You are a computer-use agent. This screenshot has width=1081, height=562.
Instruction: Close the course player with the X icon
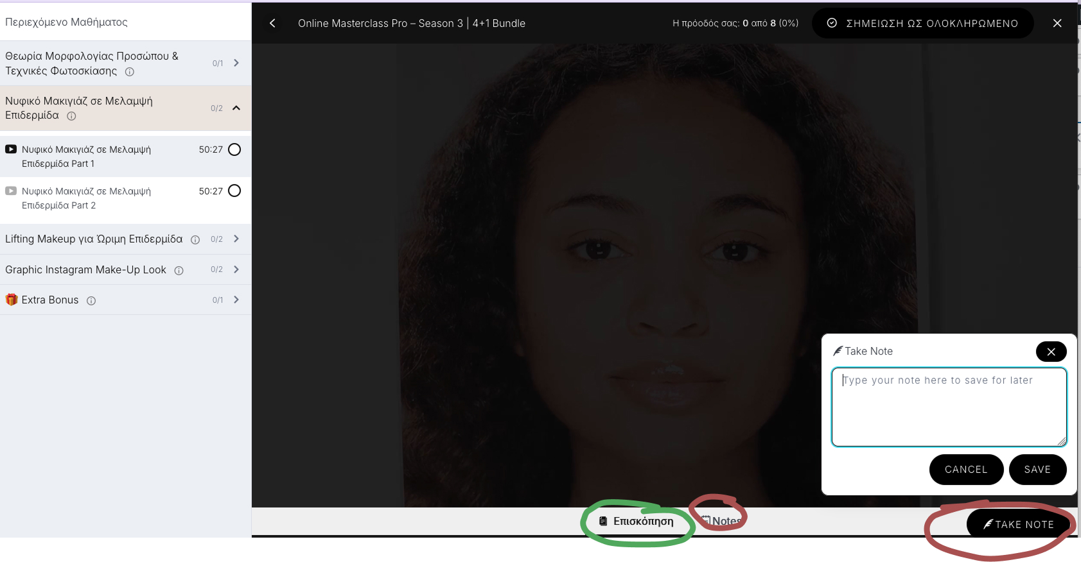1057,23
